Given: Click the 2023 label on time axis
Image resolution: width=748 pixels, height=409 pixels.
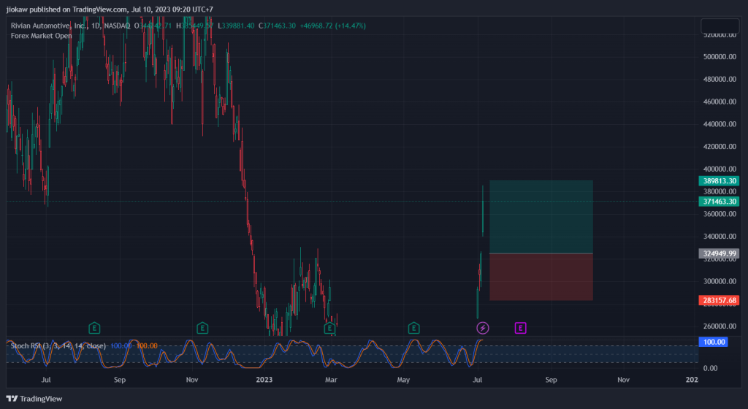Looking at the screenshot, I should (x=264, y=380).
